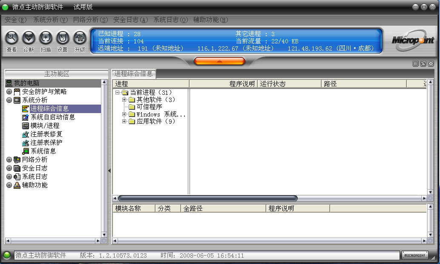Expand the 其他软件 (3) process group
440x264 pixels.
point(124,99)
